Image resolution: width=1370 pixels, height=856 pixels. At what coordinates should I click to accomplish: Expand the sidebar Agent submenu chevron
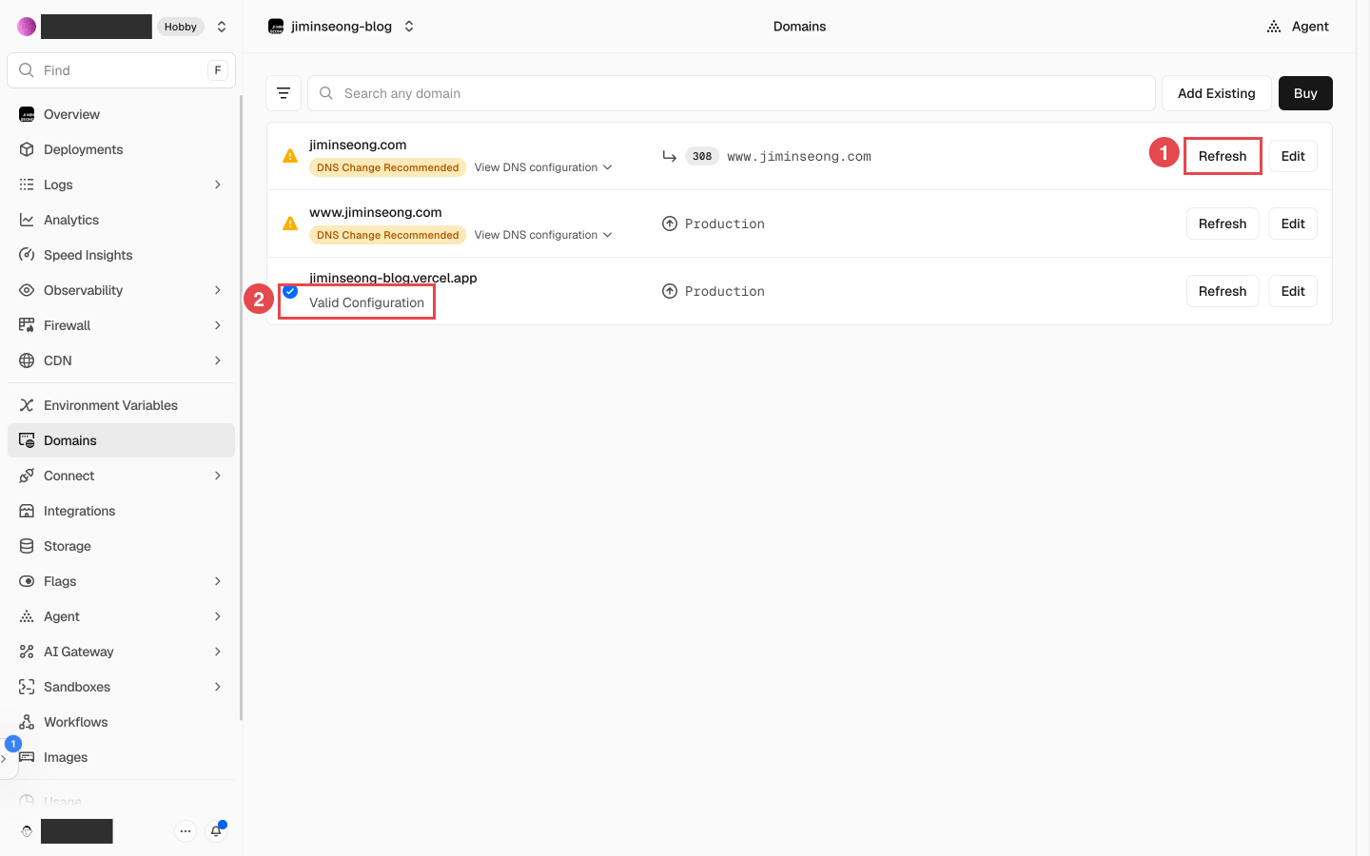218,616
